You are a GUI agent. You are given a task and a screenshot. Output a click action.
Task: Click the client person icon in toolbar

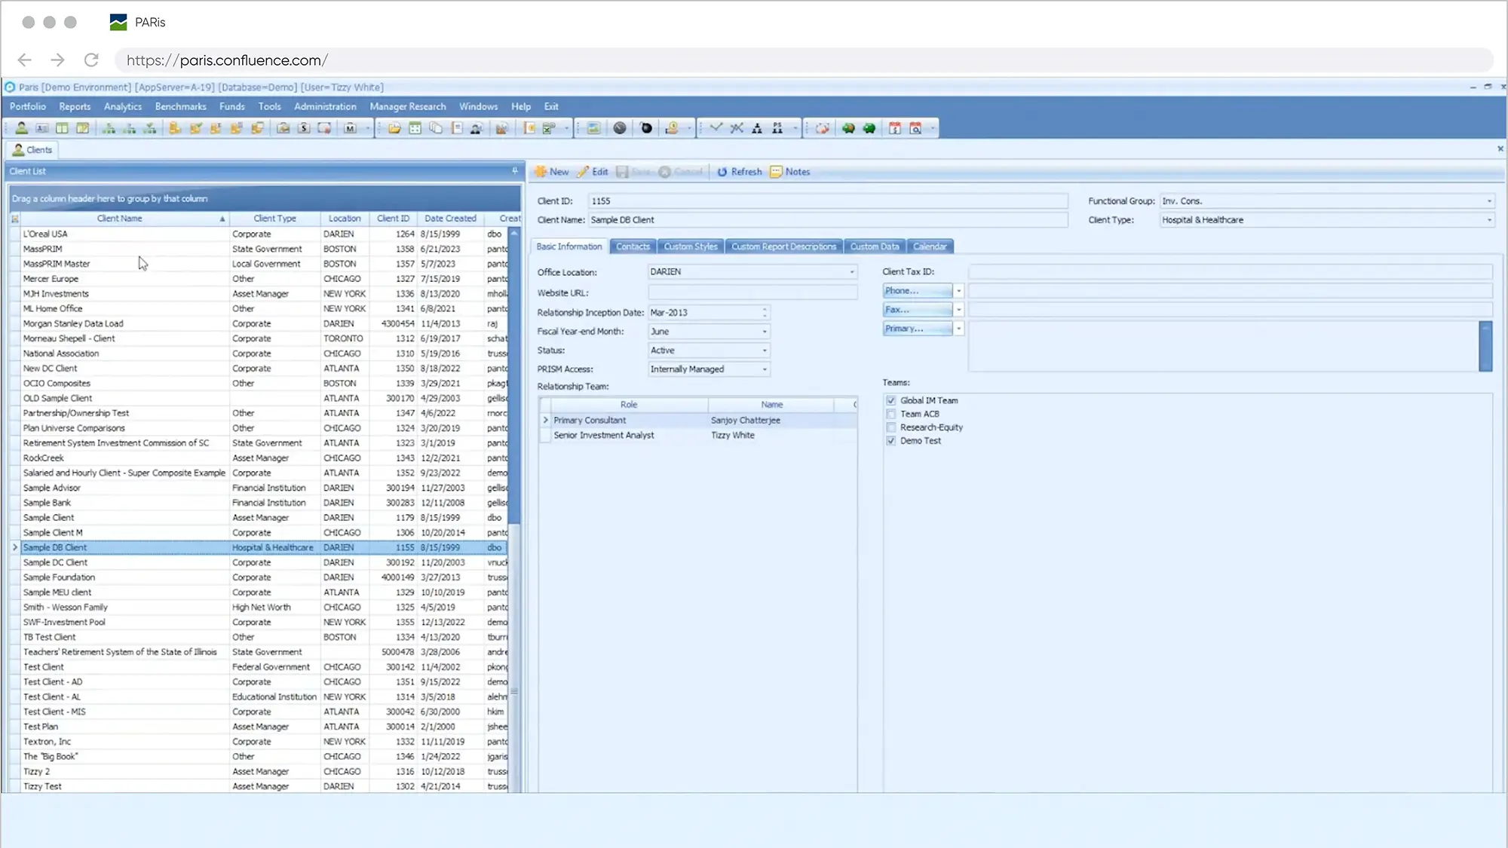click(x=21, y=128)
